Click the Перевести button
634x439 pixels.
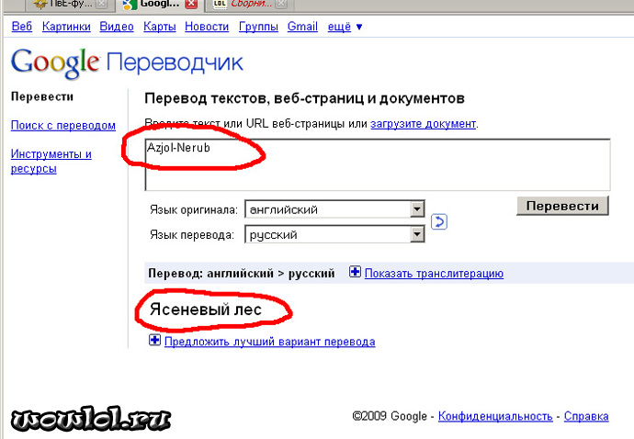click(x=562, y=206)
